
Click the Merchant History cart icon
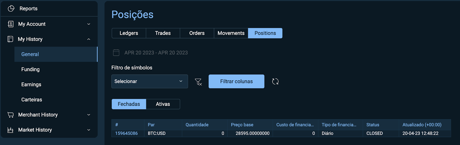tap(11, 115)
